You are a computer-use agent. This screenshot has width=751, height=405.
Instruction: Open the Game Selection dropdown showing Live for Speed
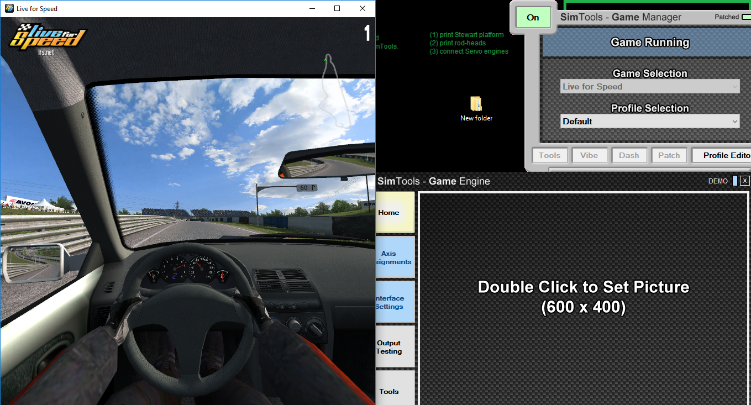click(x=650, y=87)
